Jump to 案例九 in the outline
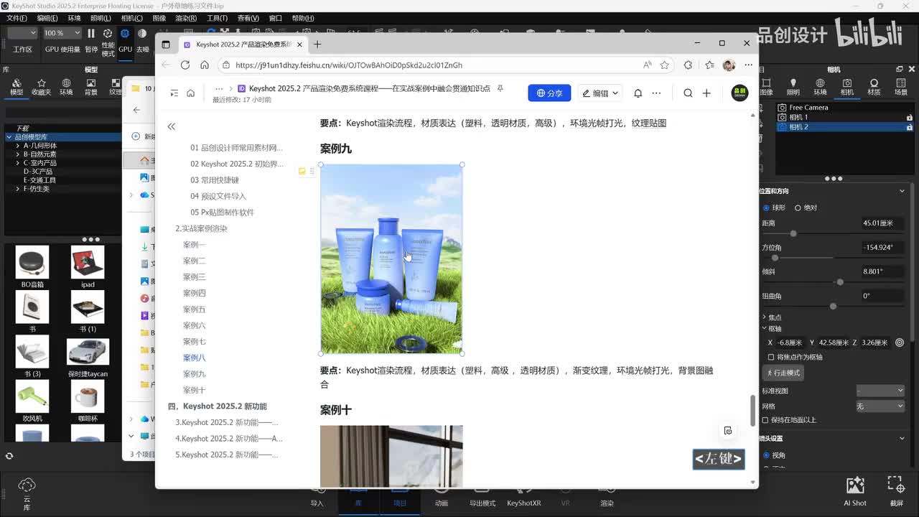Image resolution: width=919 pixels, height=517 pixels. point(194,374)
